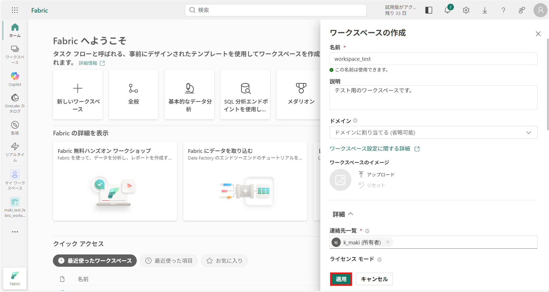Select the 最近使ったワークスペース tab
The image size is (549, 292).
(95, 261)
